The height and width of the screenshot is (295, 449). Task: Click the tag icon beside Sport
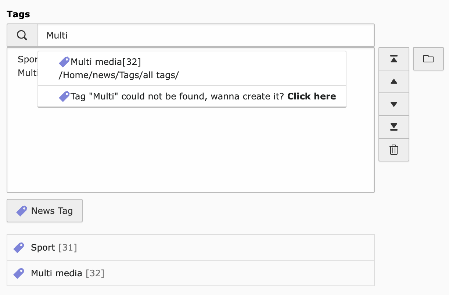pyautogui.click(x=19, y=247)
